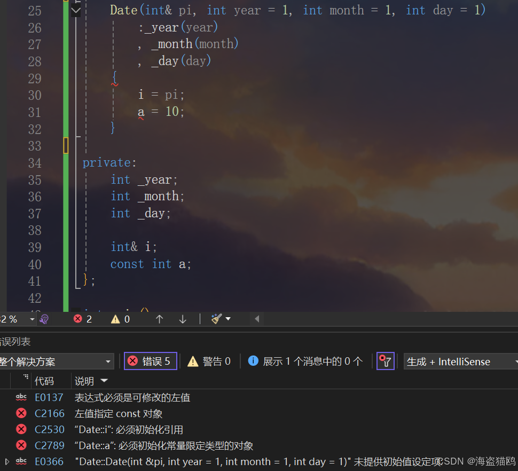The image size is (518, 471).
Task: Click the yellow change marker on line 33
Action: 66,145
